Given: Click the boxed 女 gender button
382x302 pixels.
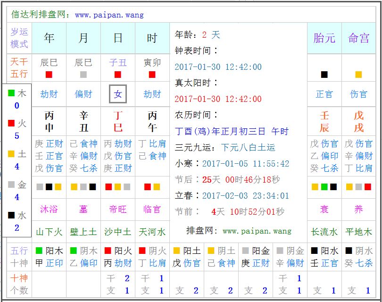Looking at the screenshot, I should click(118, 94).
